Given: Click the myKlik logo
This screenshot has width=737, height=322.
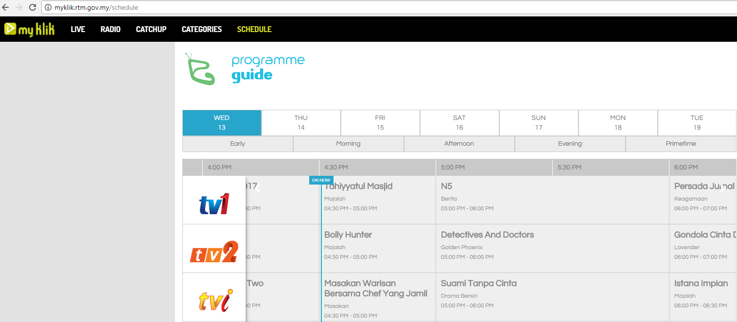Looking at the screenshot, I should pos(29,29).
